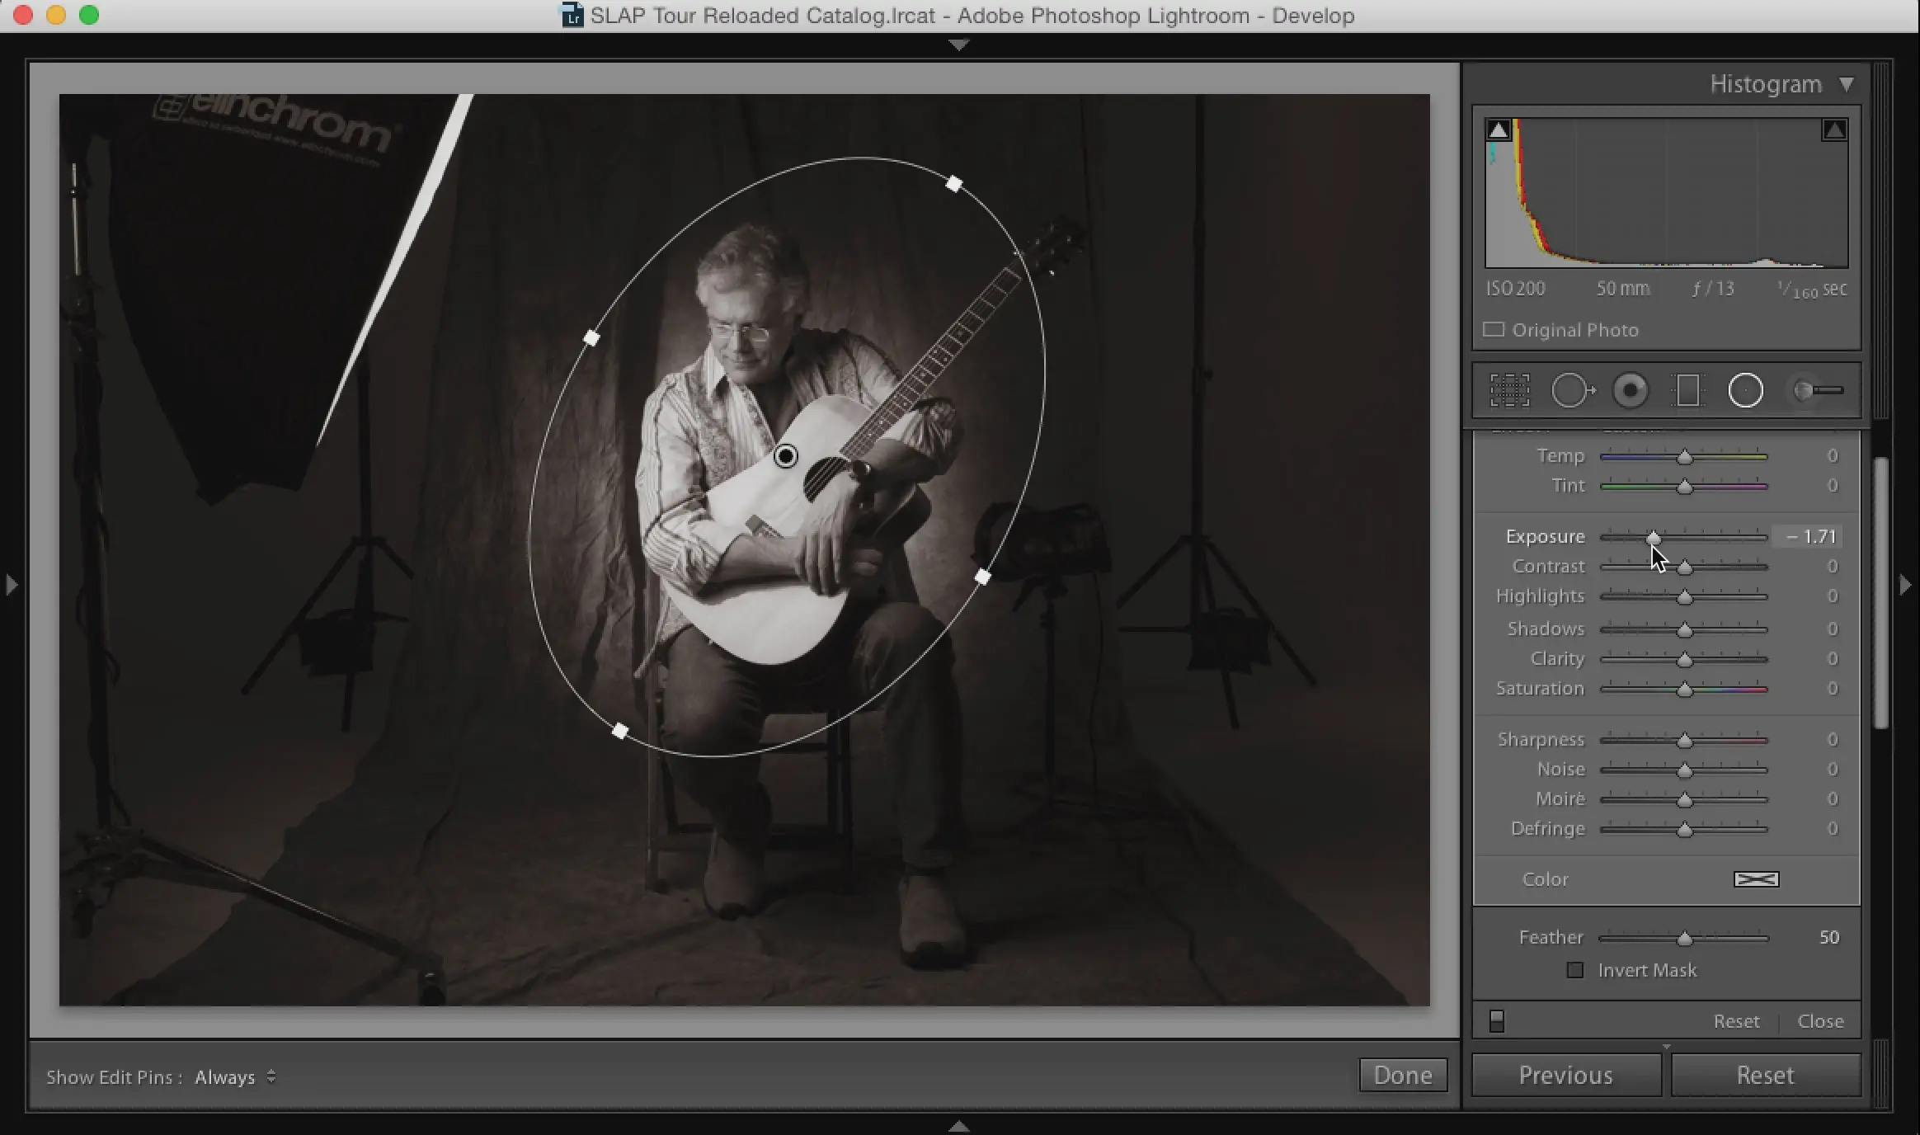Collapse the right panel group arrow
This screenshot has width=1920, height=1135.
tap(1905, 585)
